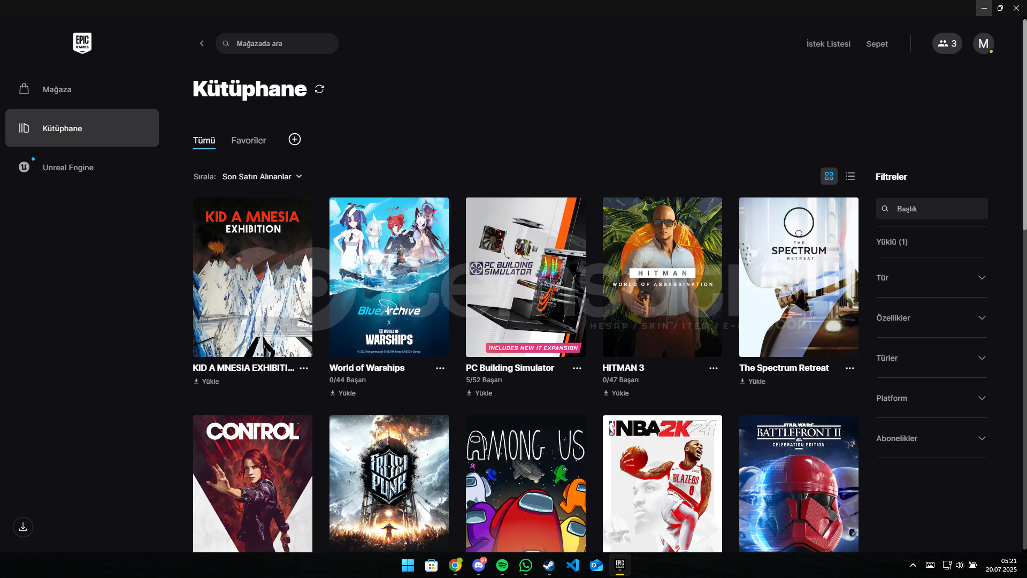Switch to the Favoriler tab
This screenshot has width=1027, height=578.
249,140
